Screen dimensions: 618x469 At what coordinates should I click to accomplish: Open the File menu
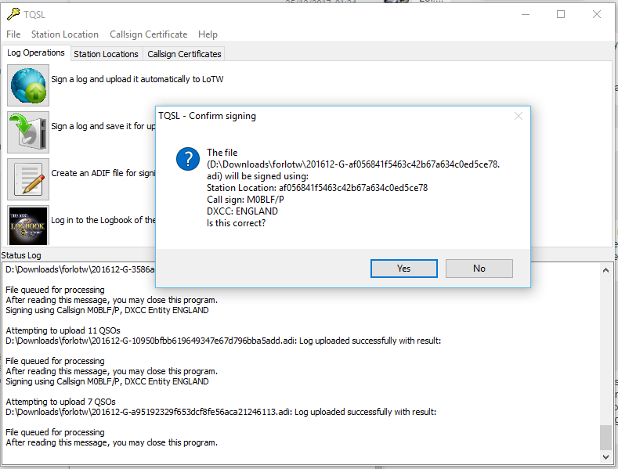tap(13, 34)
